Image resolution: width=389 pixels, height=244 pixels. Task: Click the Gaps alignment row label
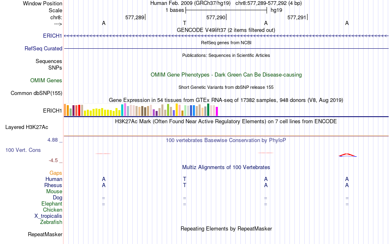(x=56, y=173)
